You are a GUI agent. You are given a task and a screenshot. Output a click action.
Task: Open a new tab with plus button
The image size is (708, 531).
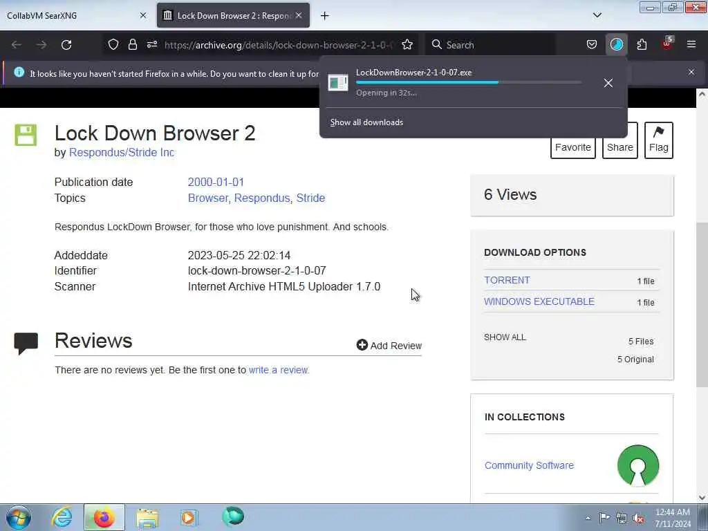tap(325, 16)
